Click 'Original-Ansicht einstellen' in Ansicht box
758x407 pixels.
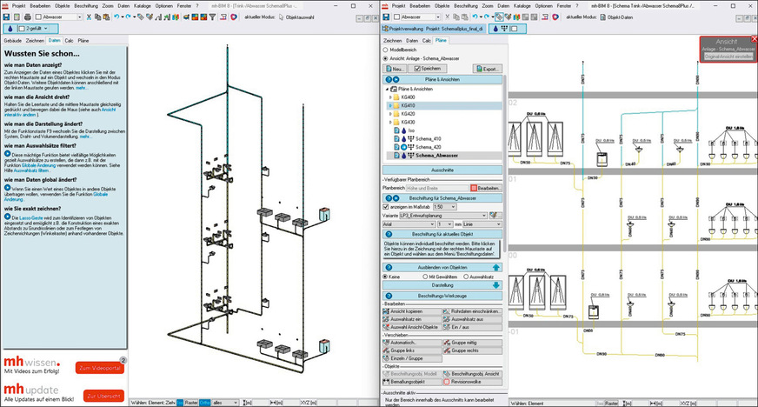click(x=727, y=56)
